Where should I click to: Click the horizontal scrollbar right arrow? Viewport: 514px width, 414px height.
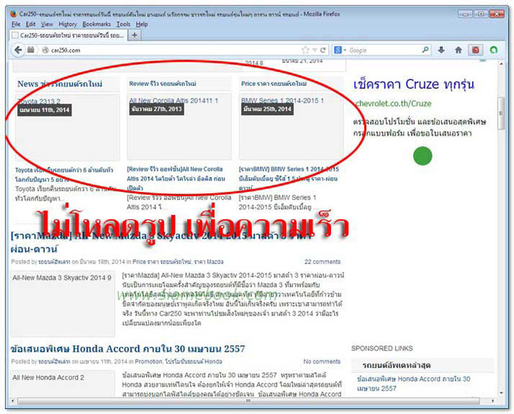coord(493,401)
